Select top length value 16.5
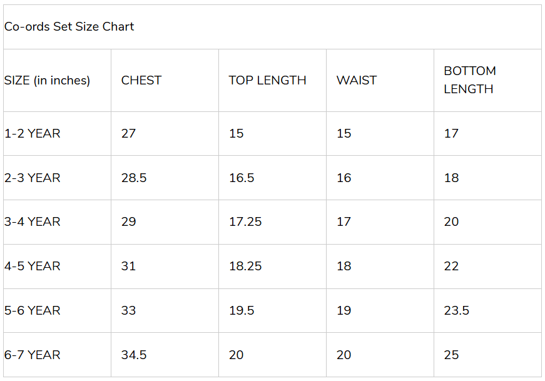This screenshot has height=381, width=545. tap(242, 178)
